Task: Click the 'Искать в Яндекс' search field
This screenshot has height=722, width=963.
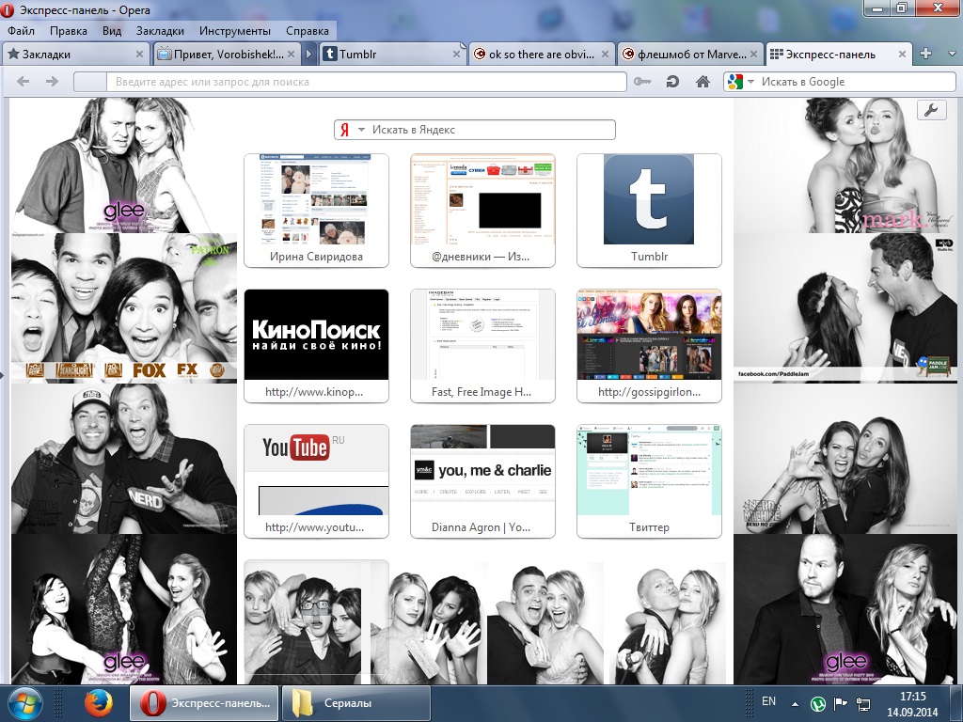Action: pyautogui.click(x=475, y=130)
